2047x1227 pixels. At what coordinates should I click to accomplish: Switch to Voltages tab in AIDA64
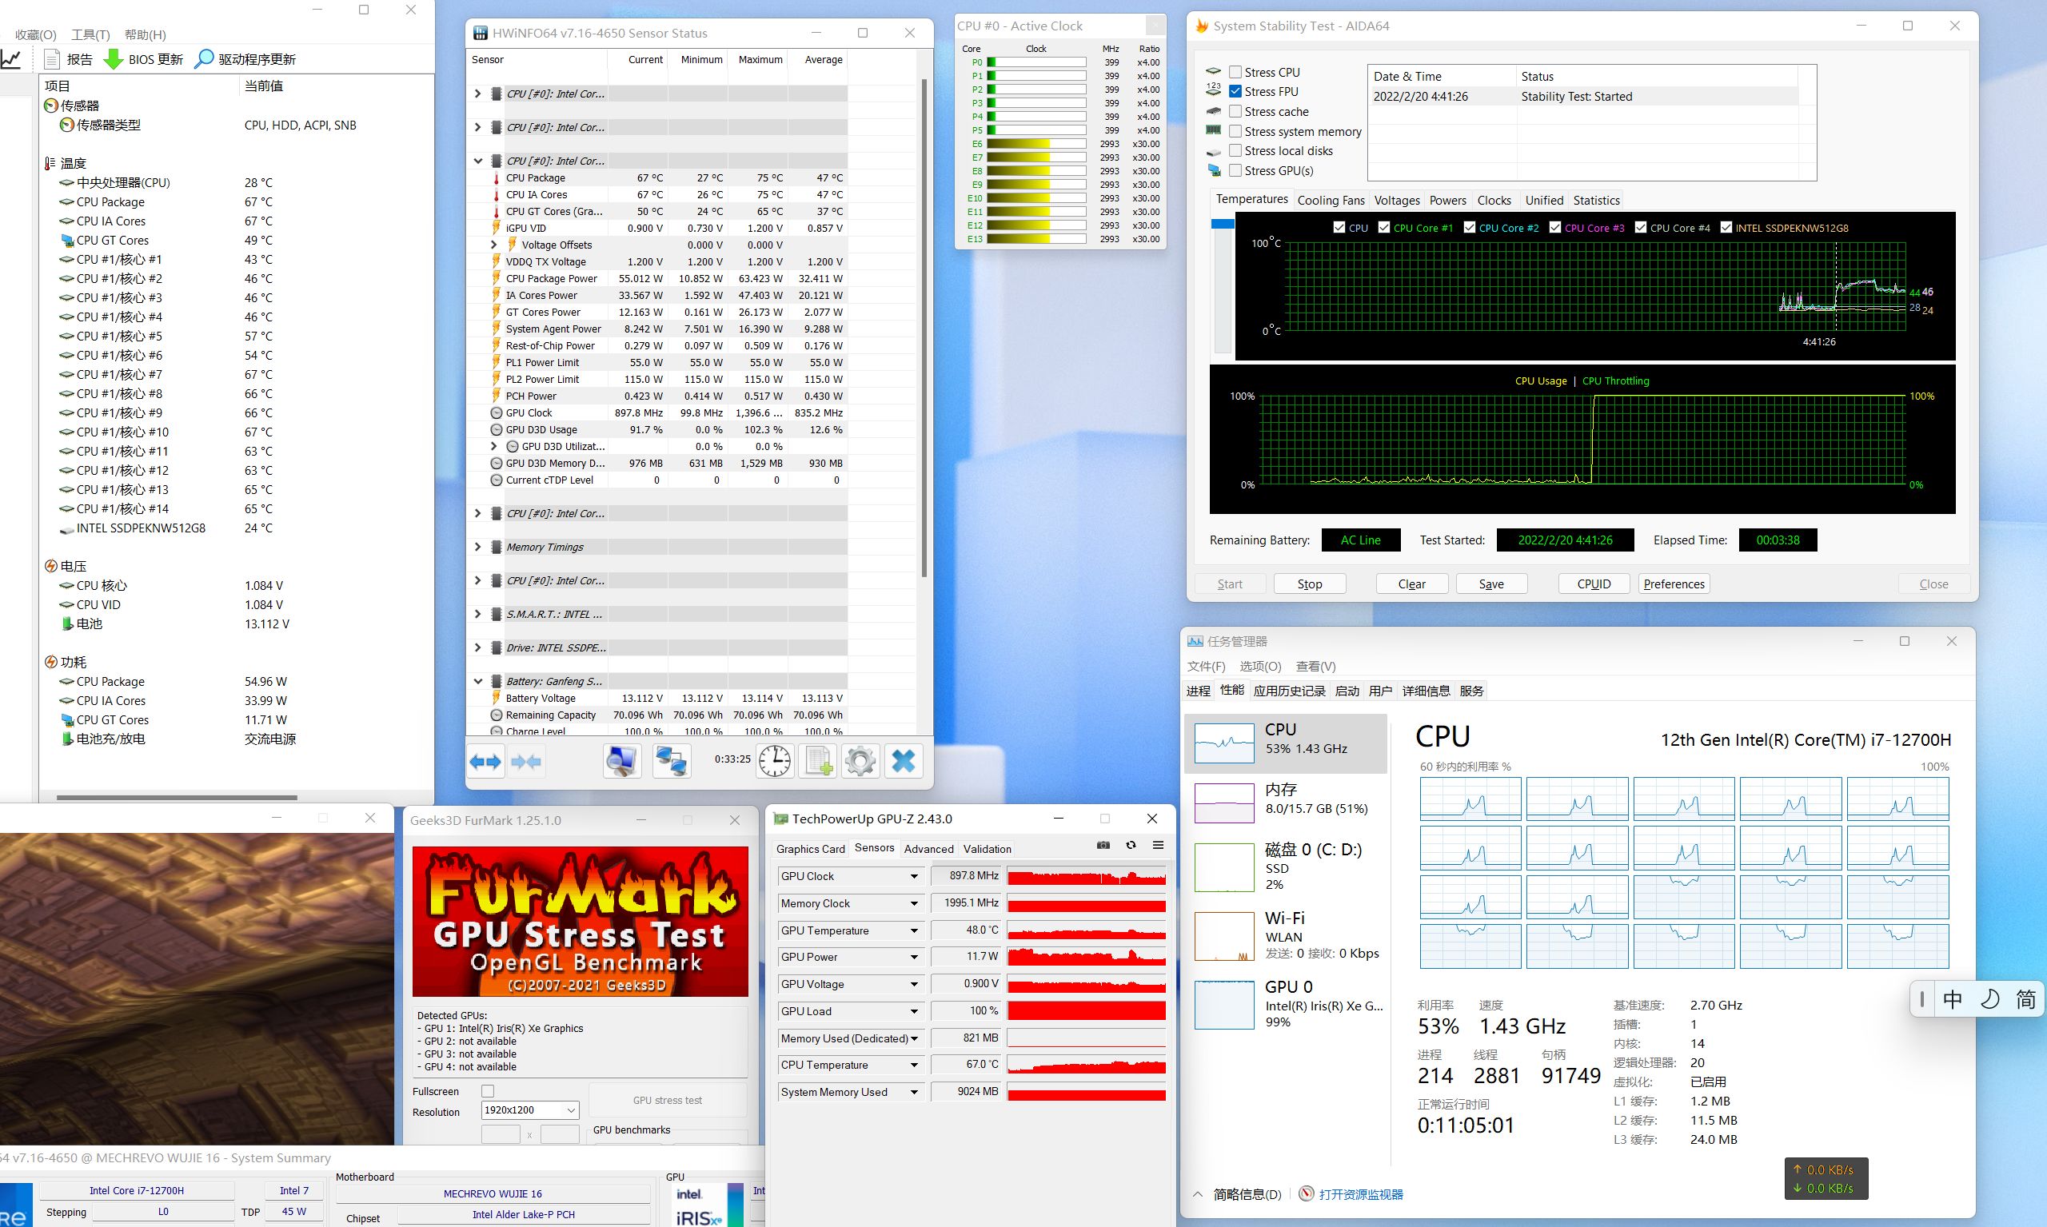point(1397,200)
